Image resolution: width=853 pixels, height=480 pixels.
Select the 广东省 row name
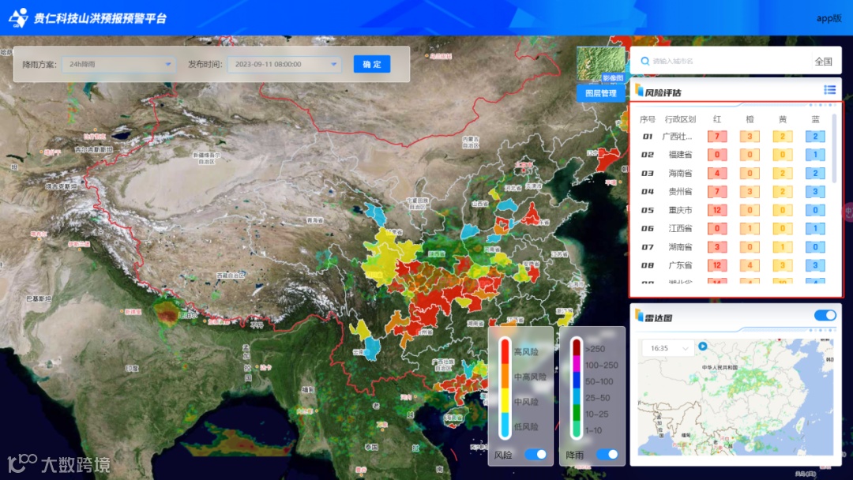click(680, 265)
